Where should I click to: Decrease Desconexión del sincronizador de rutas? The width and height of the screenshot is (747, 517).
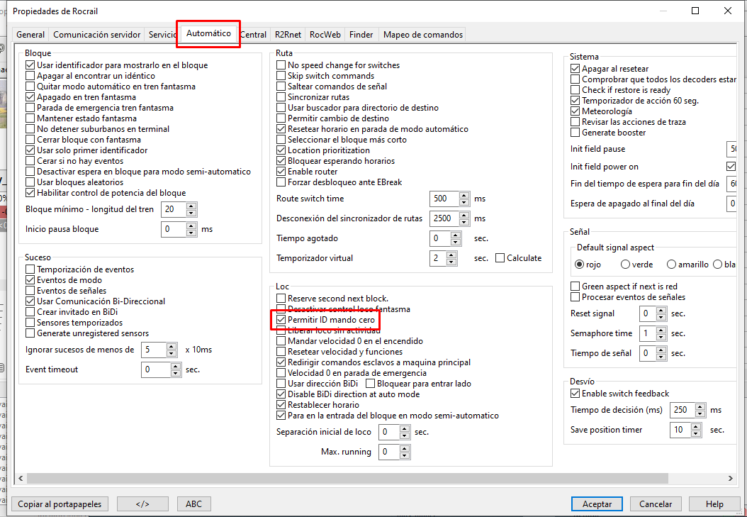[464, 223]
